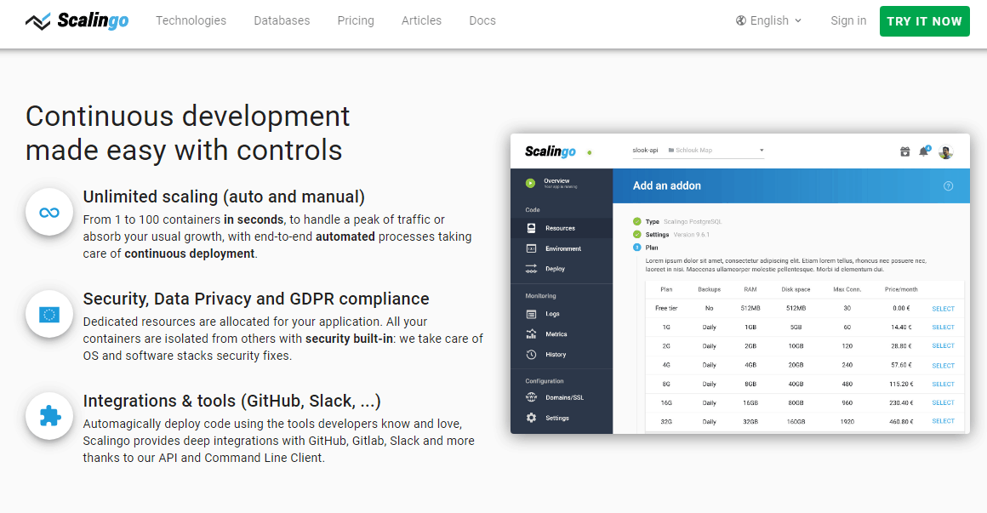The width and height of the screenshot is (987, 513).
Task: Open the Docs link
Action: [482, 20]
